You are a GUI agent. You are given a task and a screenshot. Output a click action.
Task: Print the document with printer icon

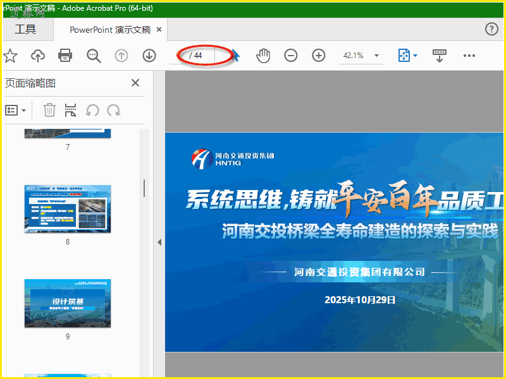tap(65, 56)
